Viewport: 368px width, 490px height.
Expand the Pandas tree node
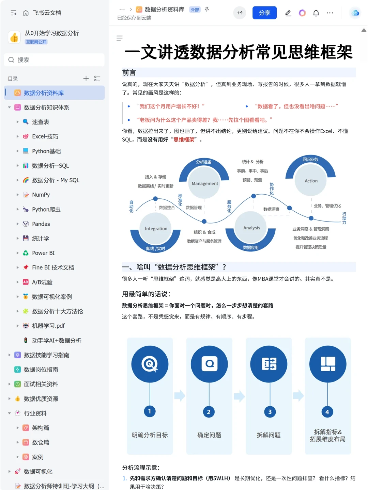click(17, 224)
